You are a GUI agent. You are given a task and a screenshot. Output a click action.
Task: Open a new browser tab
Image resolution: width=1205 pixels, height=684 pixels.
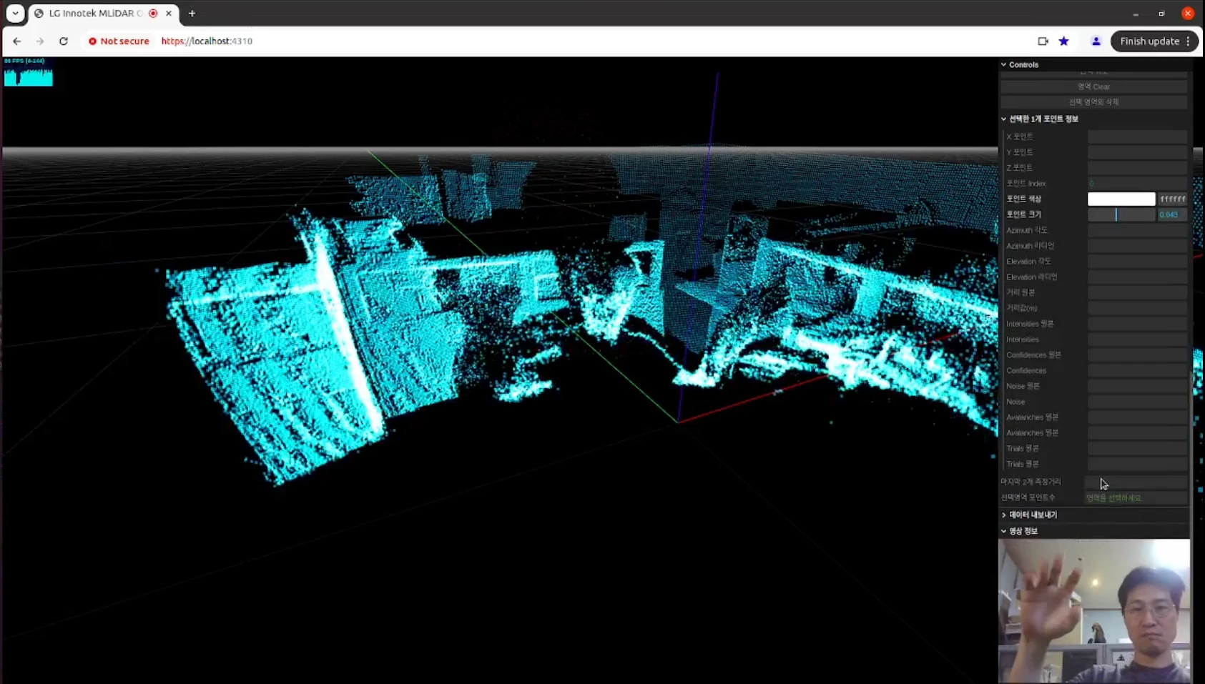point(192,14)
